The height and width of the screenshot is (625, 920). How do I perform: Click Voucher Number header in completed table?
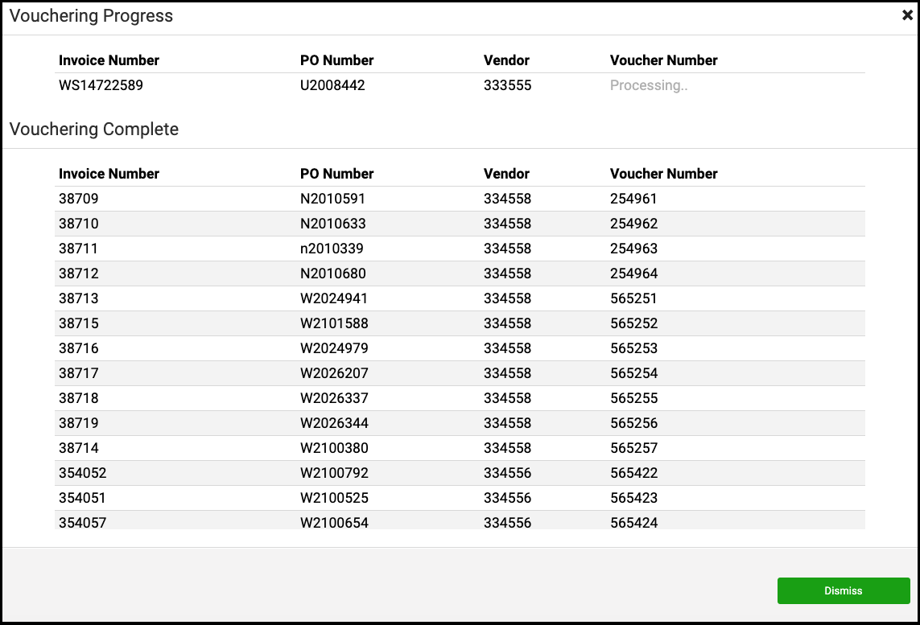[663, 174]
